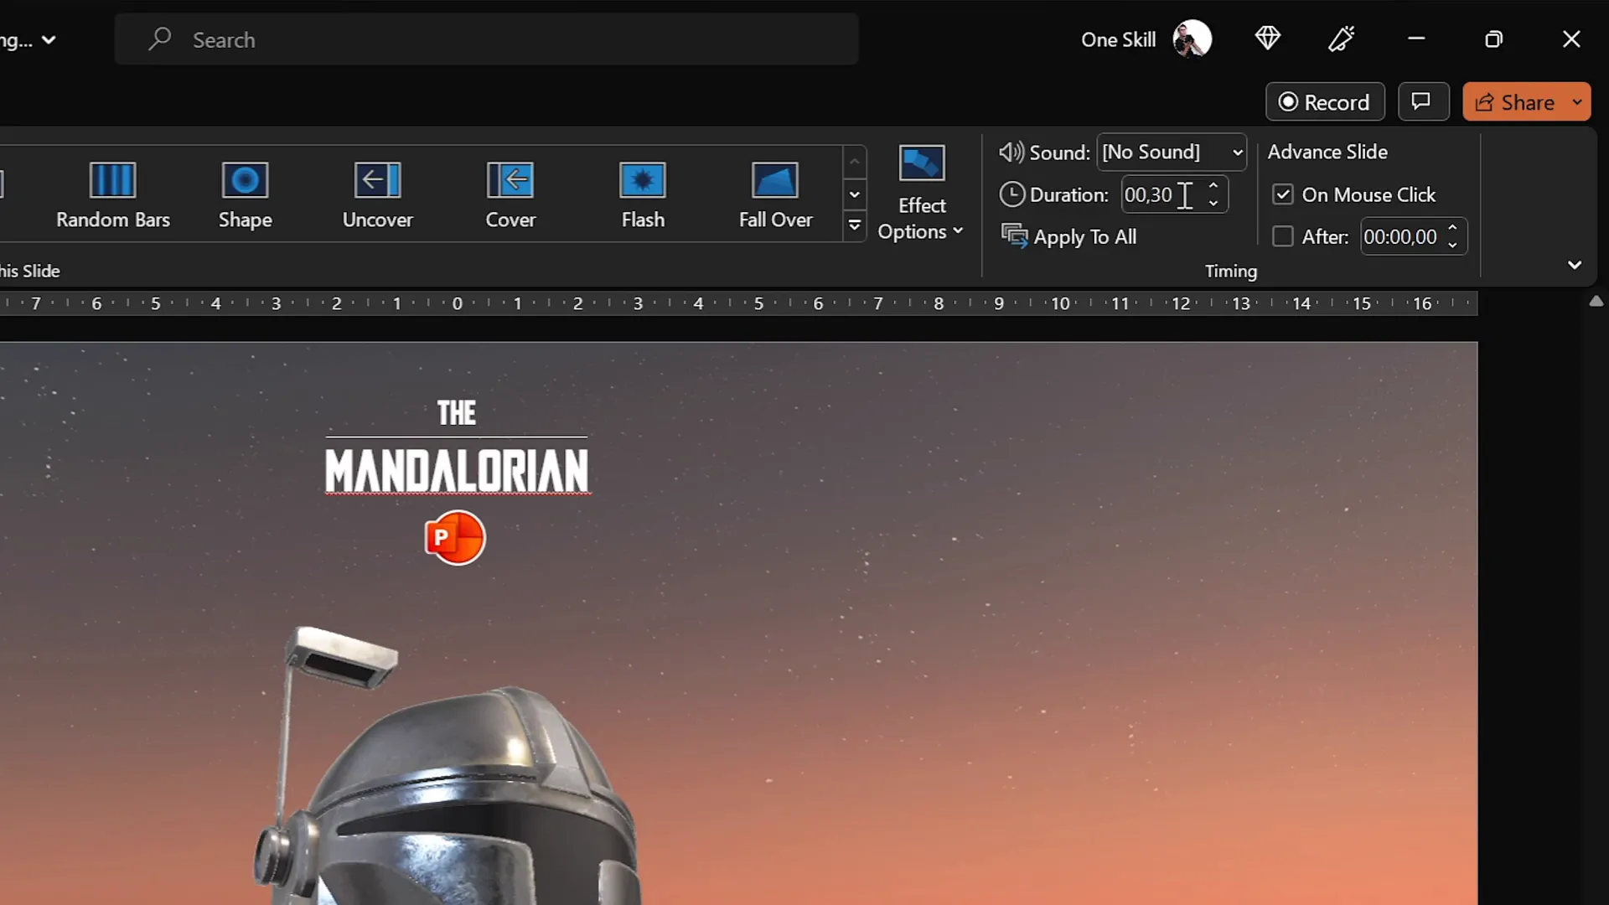Restore down the PowerPoint window
Screen dimensions: 1609x905
coord(1493,39)
